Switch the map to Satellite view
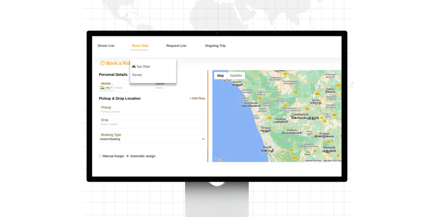This screenshot has width=435, height=217. (236, 76)
